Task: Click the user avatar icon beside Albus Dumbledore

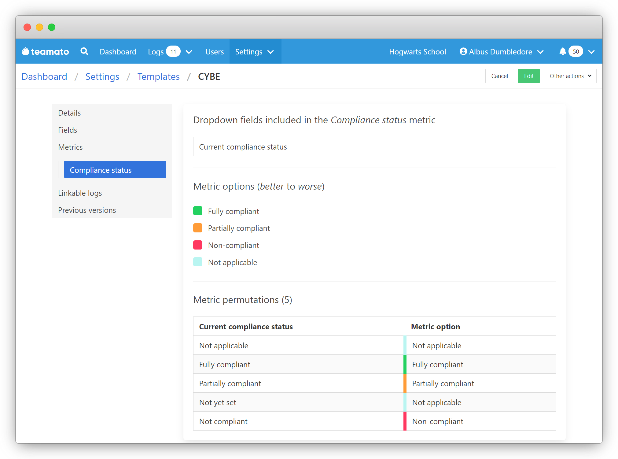Action: pos(463,51)
